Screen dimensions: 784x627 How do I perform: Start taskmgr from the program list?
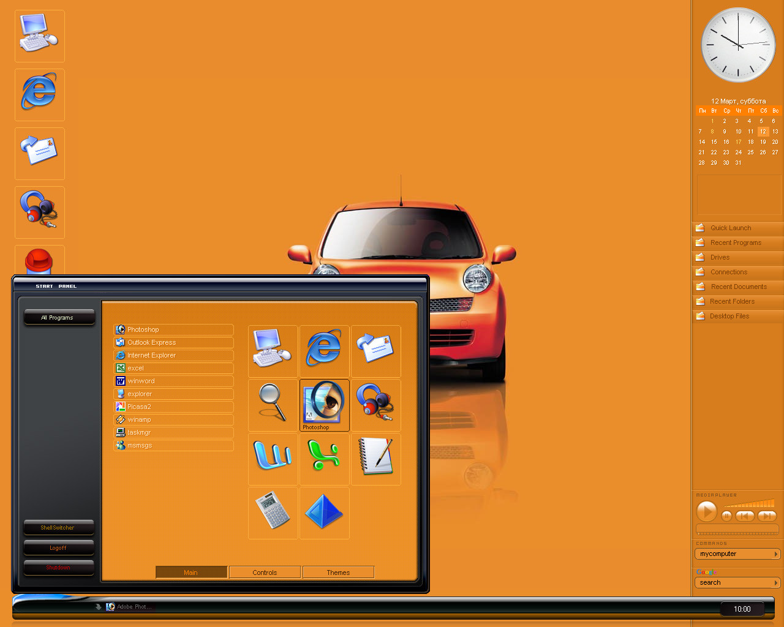(x=173, y=432)
